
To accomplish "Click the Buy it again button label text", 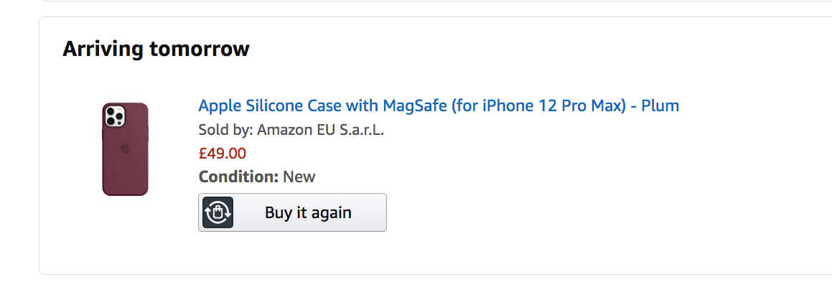I will (308, 212).
